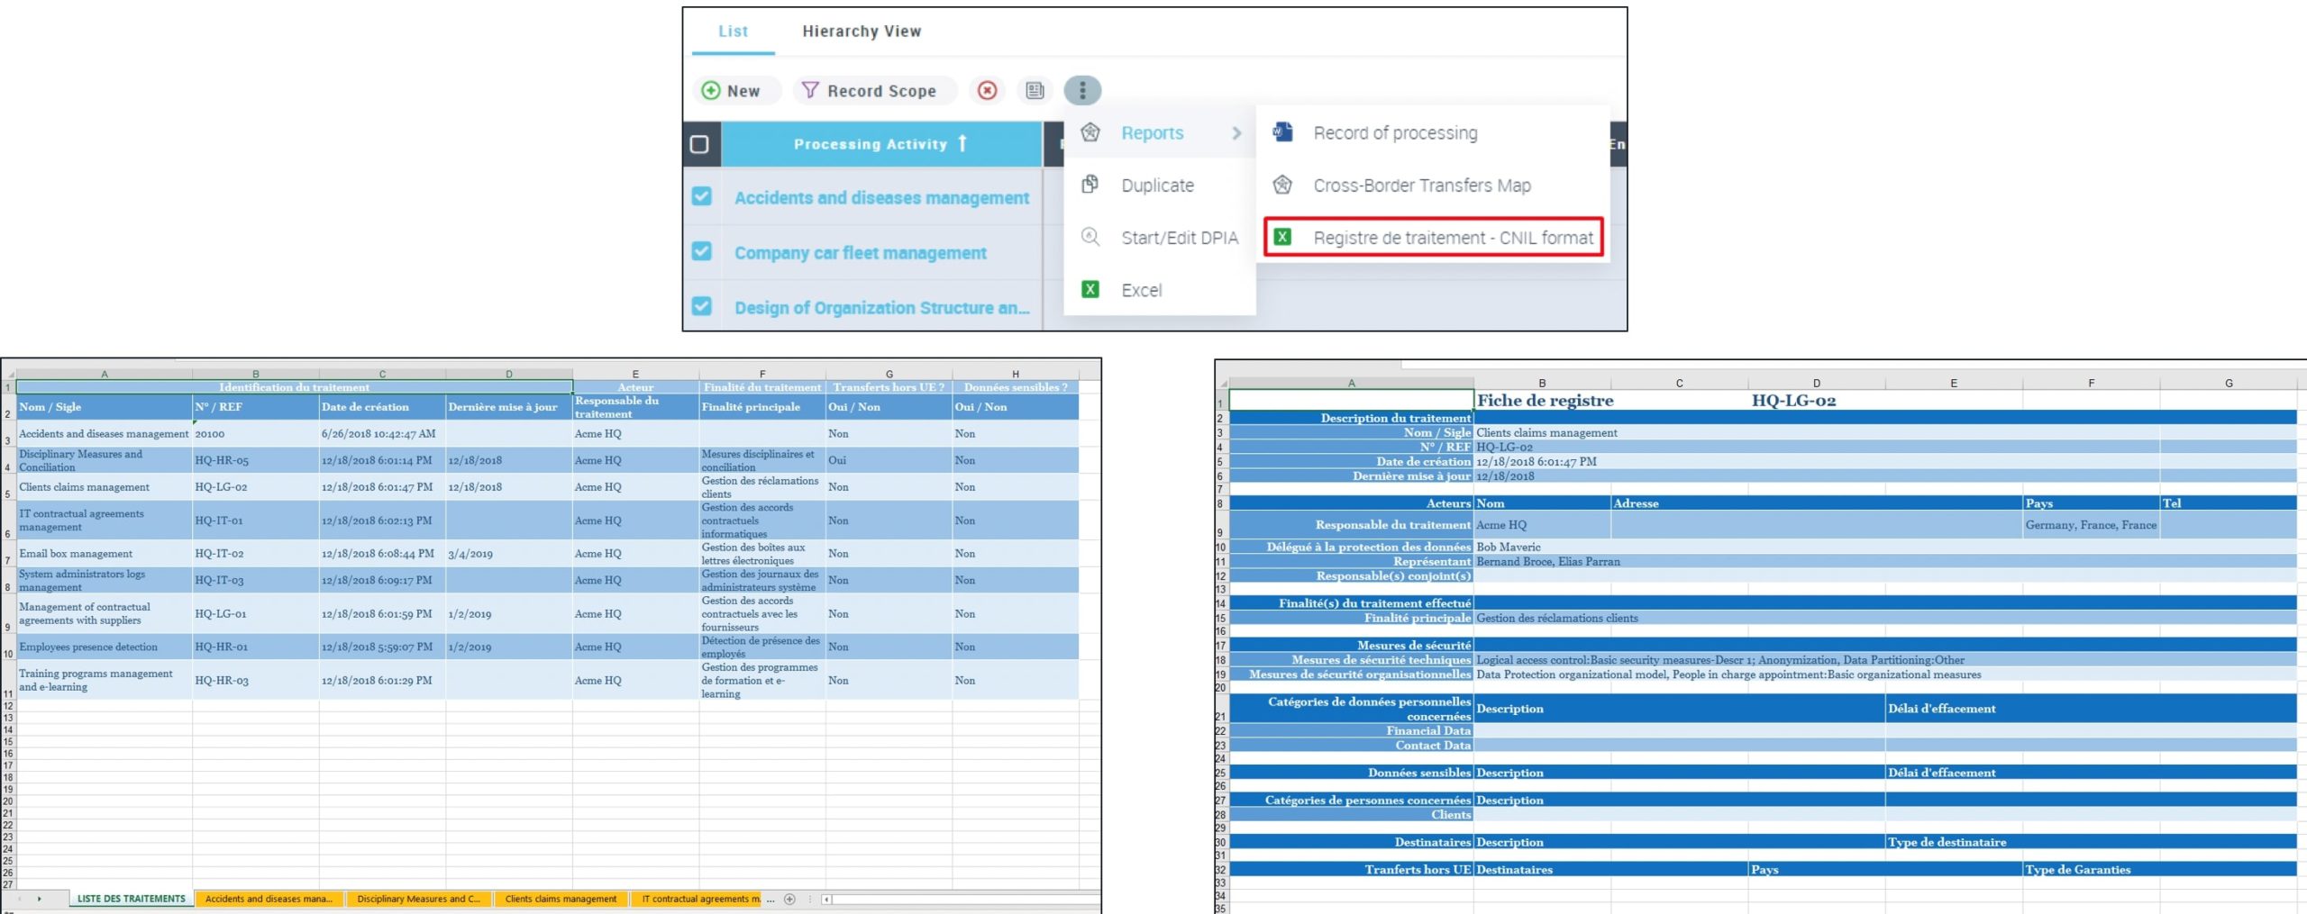Show more sheet tabs via ellipsis
Image resolution: width=2307 pixels, height=914 pixels.
[771, 899]
